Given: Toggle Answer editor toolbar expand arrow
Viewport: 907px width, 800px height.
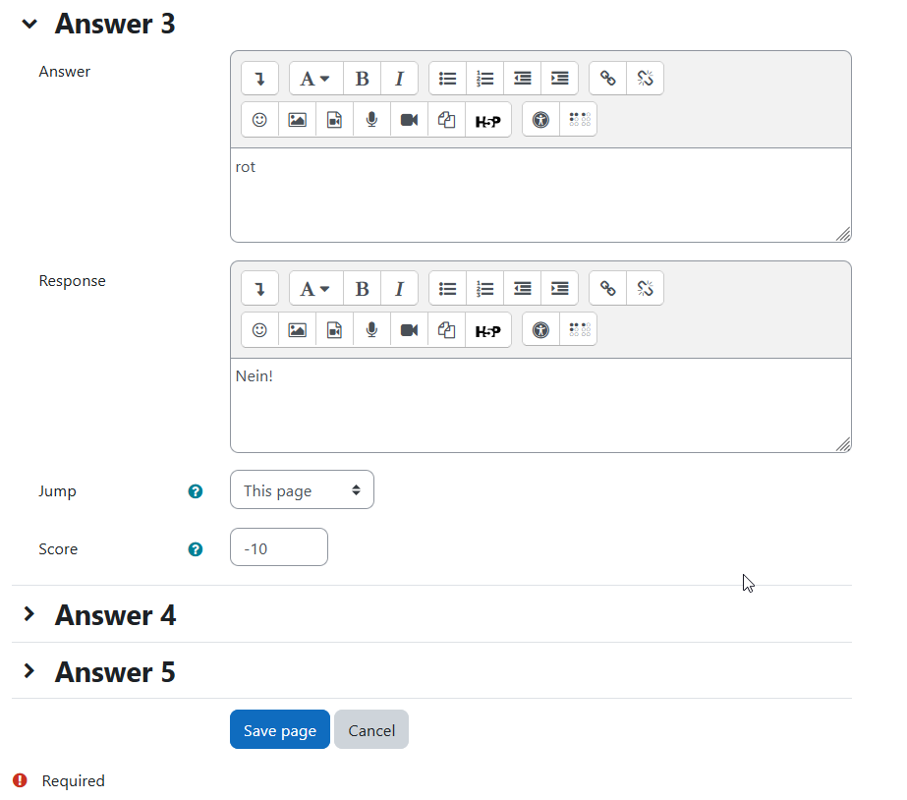Looking at the screenshot, I should click(x=259, y=78).
